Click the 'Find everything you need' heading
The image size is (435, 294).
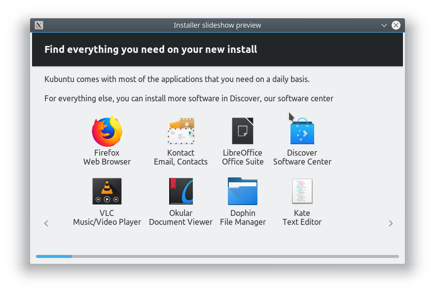click(150, 49)
